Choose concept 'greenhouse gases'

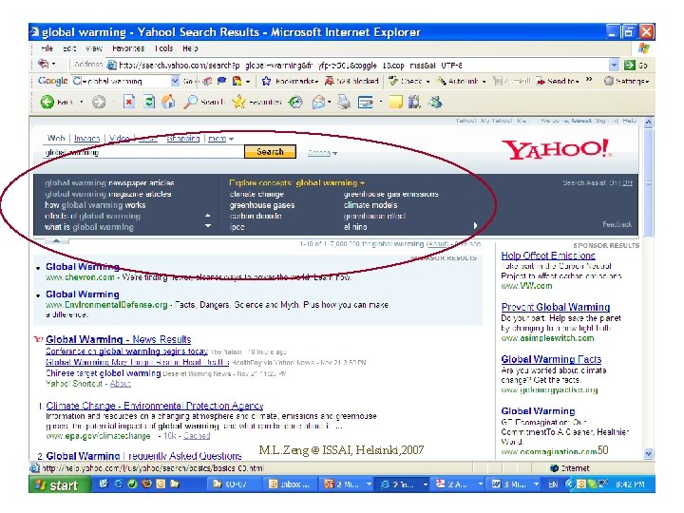coord(262,205)
